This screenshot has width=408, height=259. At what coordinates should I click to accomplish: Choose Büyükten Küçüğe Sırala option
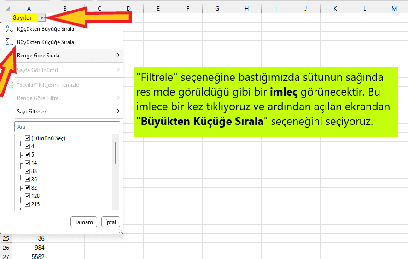click(x=45, y=42)
